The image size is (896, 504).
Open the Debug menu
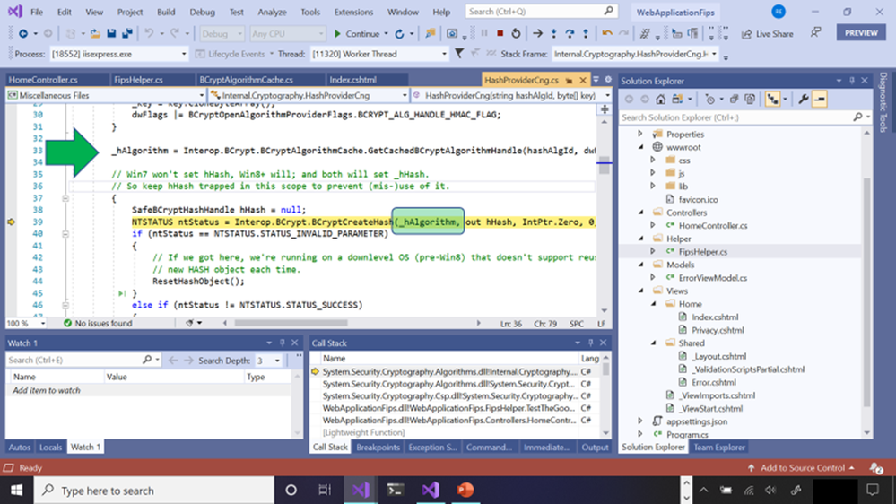pyautogui.click(x=202, y=13)
